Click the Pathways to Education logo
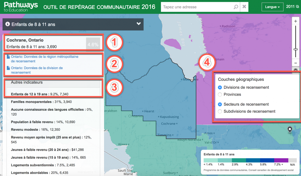The width and height of the screenshot is (301, 176). (21, 7)
